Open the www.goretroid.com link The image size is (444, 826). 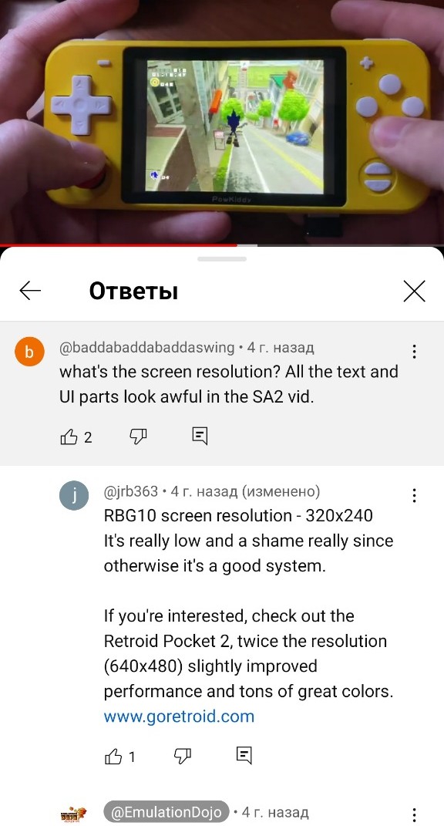pyautogui.click(x=179, y=716)
